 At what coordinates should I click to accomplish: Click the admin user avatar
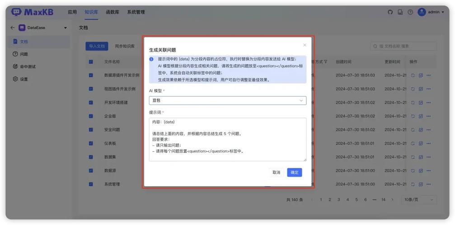pos(422,12)
